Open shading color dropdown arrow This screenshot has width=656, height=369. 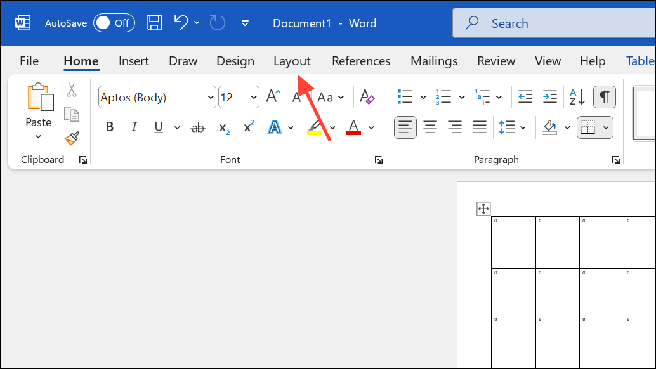pos(567,127)
